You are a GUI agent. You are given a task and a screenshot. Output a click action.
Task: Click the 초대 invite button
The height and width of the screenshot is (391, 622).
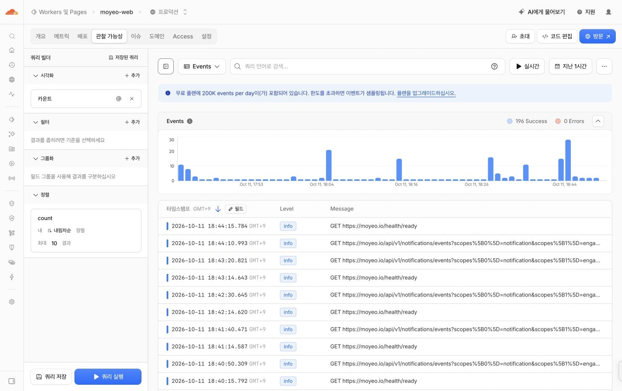(520, 36)
